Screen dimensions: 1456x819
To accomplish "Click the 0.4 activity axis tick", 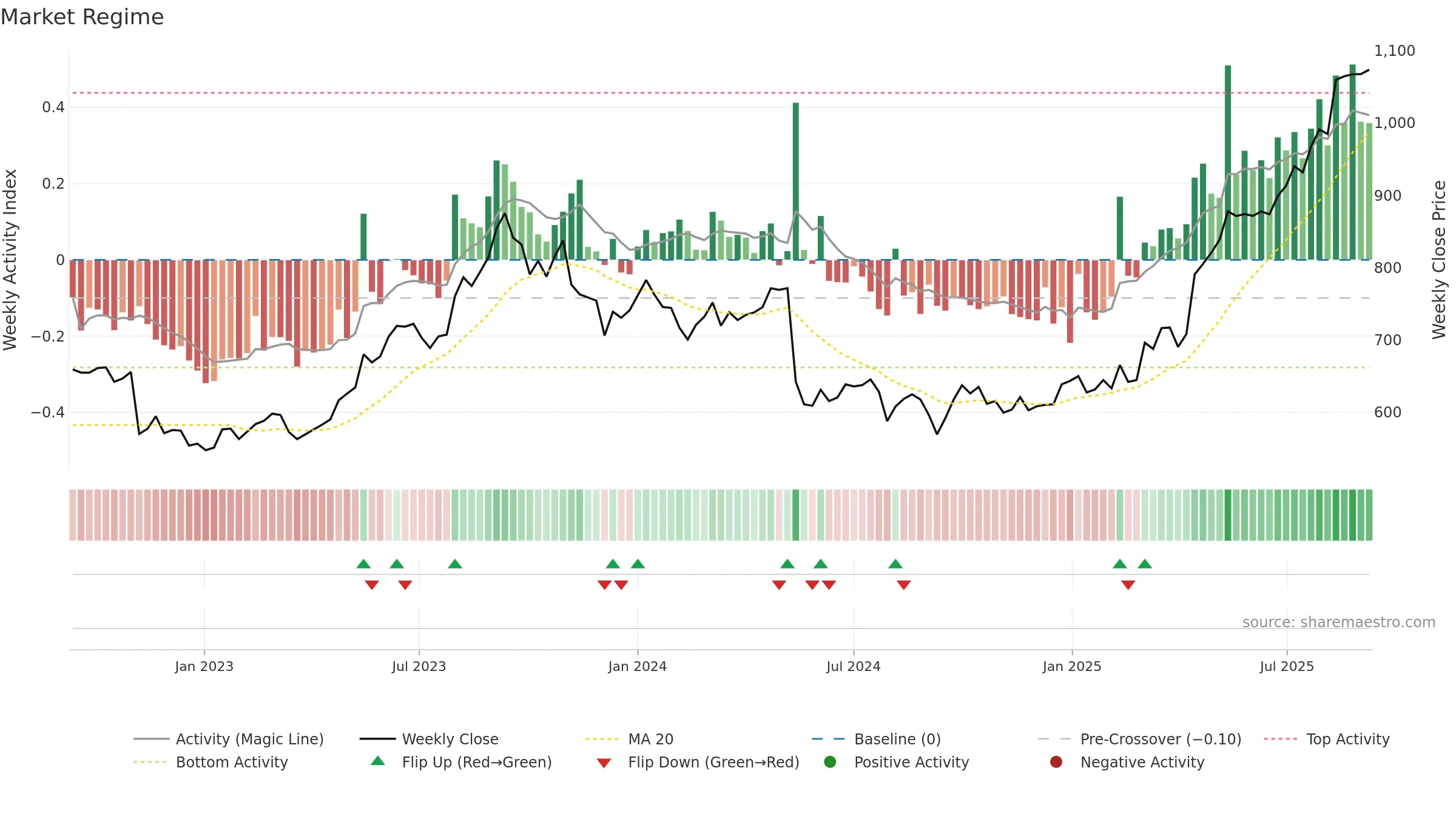I will 53,107.
